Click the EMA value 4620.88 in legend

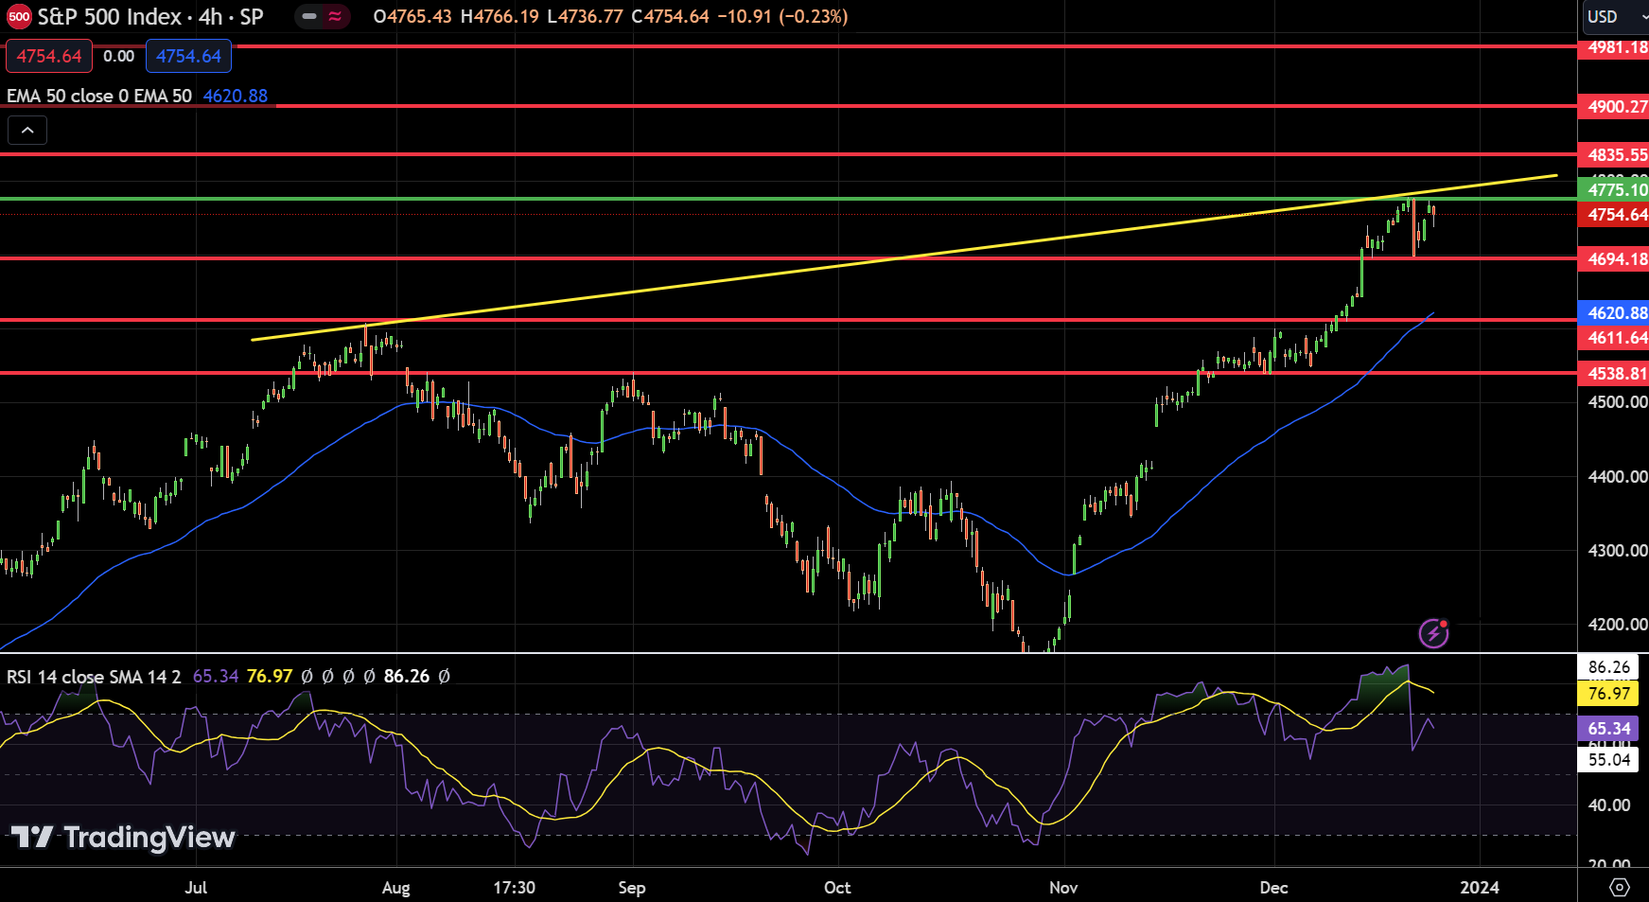(236, 96)
